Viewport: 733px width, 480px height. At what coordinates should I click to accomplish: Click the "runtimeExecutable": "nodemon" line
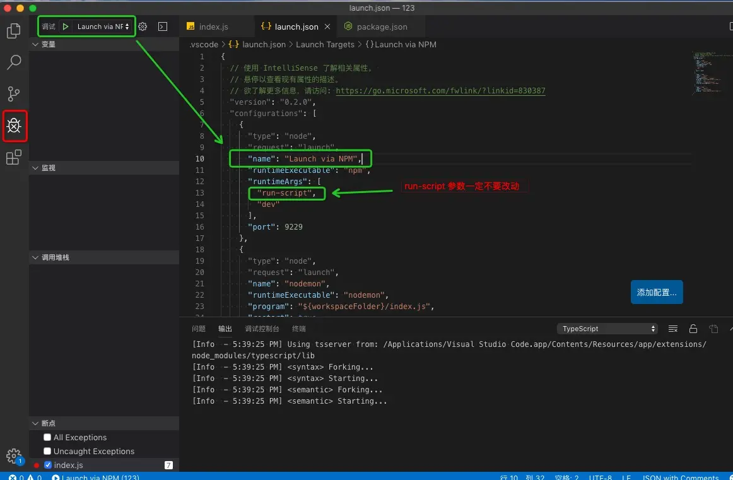click(319, 295)
